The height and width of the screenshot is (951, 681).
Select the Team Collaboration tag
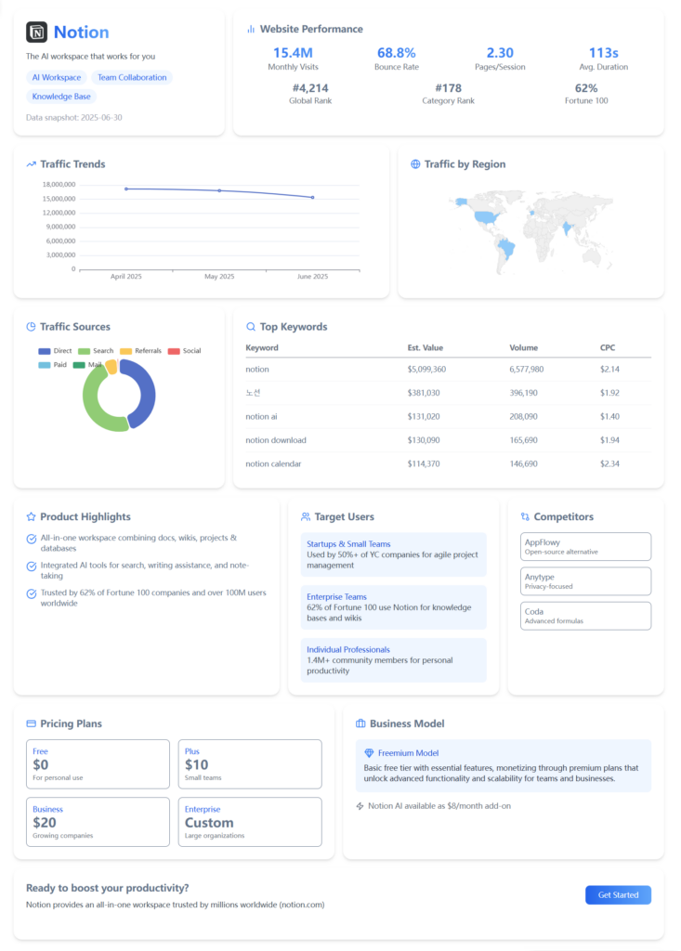coord(132,78)
